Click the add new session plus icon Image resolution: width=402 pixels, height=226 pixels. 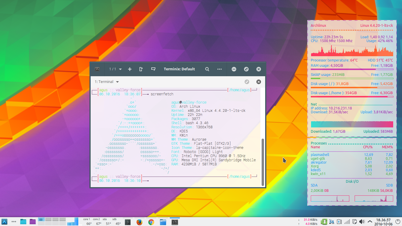click(x=130, y=69)
